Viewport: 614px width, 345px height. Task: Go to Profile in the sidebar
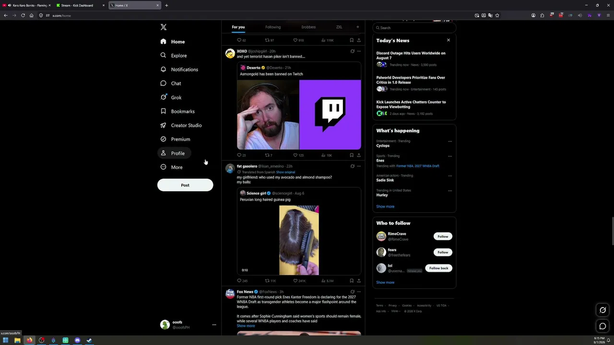(174, 153)
